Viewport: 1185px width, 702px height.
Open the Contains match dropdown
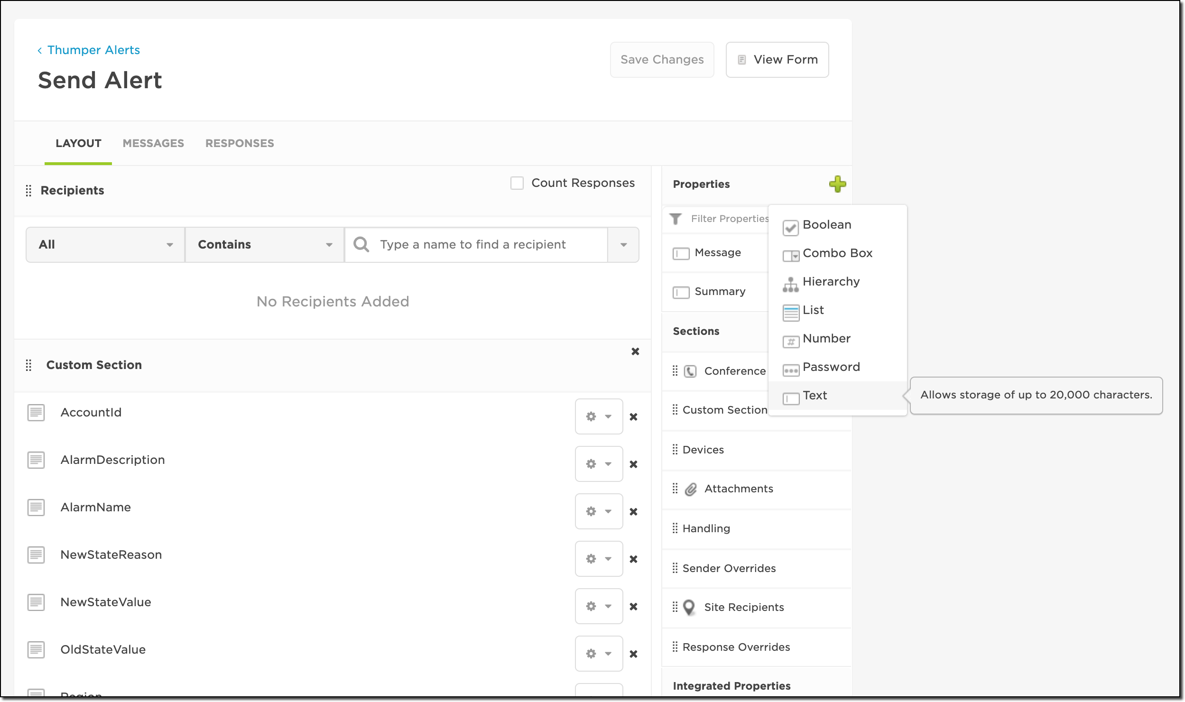(264, 245)
